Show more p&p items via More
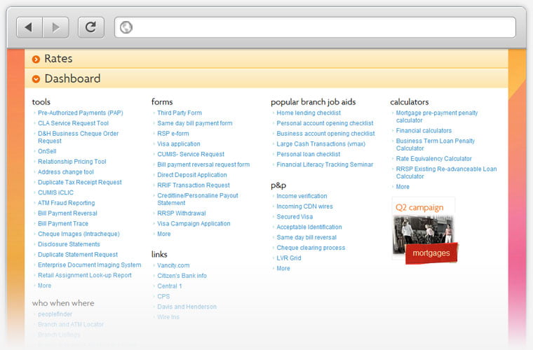The height and width of the screenshot is (350, 533). click(x=283, y=269)
